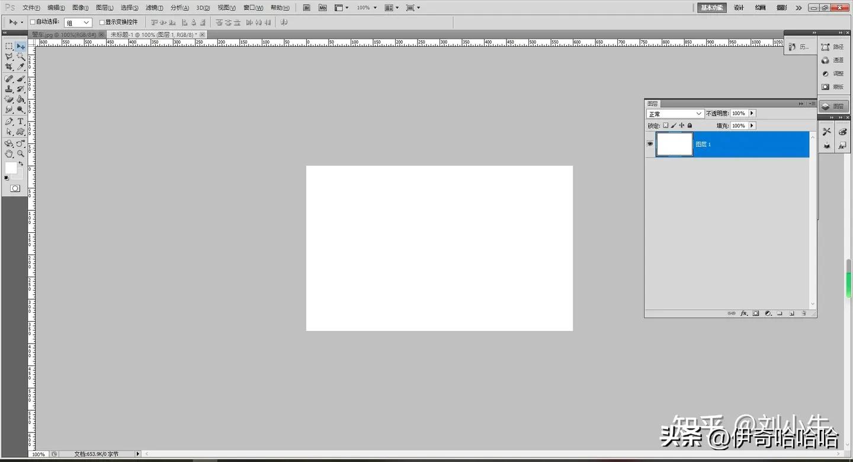Hide 图层 1 using the eye icon
Image resolution: width=853 pixels, height=462 pixels.
(x=650, y=144)
